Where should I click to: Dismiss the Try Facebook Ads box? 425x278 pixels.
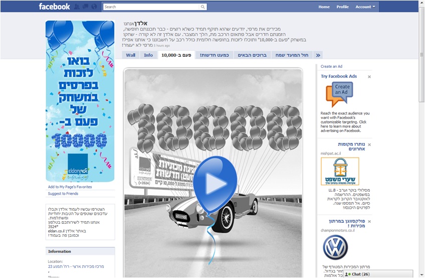tap(369, 77)
